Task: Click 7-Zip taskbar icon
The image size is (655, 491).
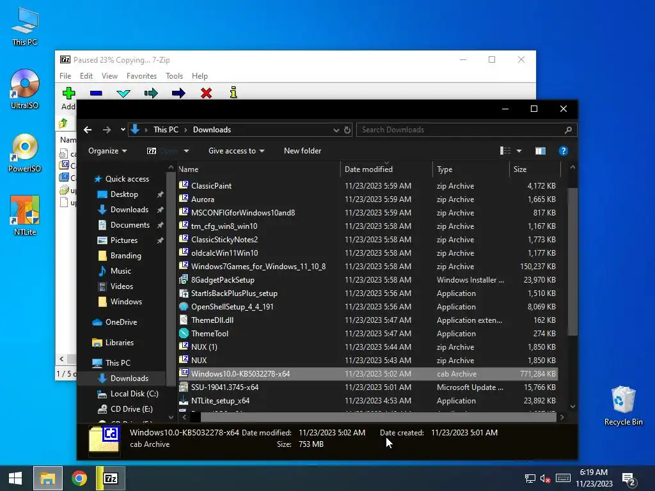Action: pyautogui.click(x=110, y=478)
